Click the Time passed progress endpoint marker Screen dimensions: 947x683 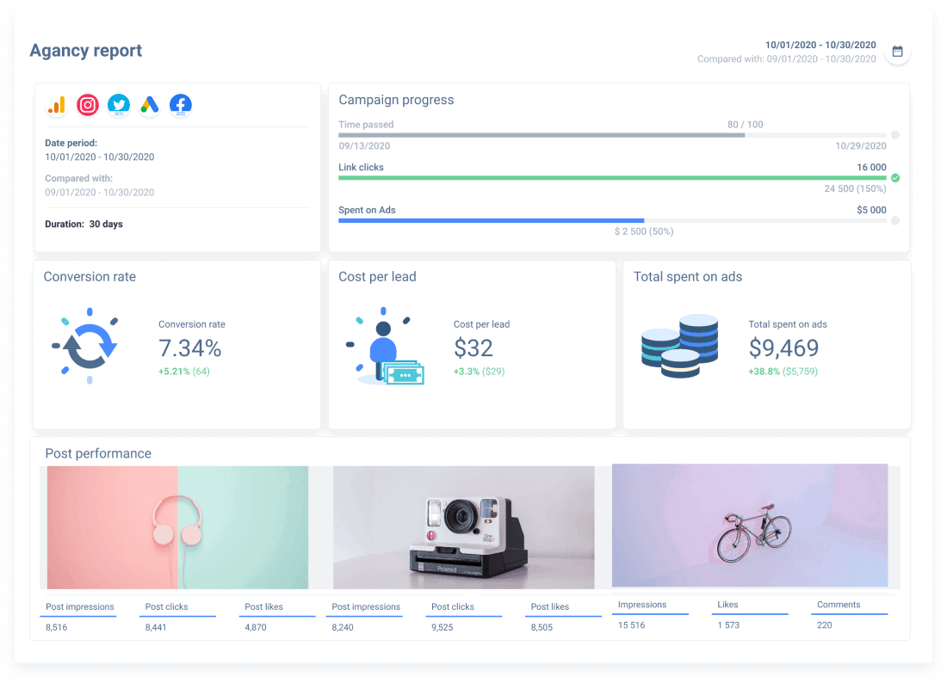pyautogui.click(x=894, y=135)
